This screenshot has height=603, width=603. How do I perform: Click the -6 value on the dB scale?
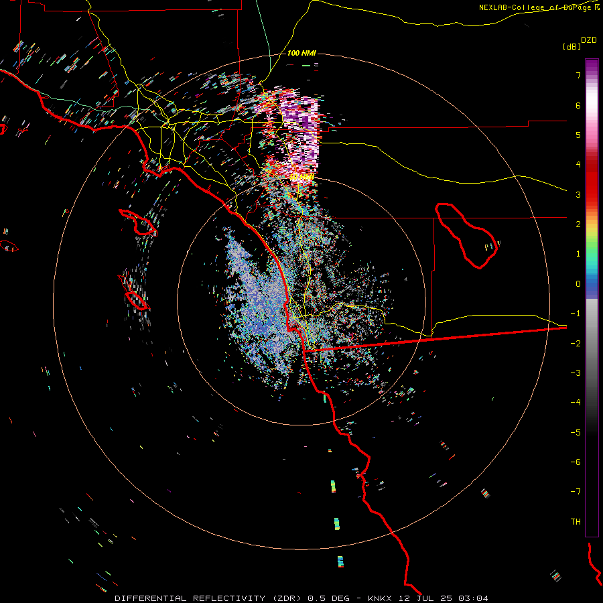[576, 462]
